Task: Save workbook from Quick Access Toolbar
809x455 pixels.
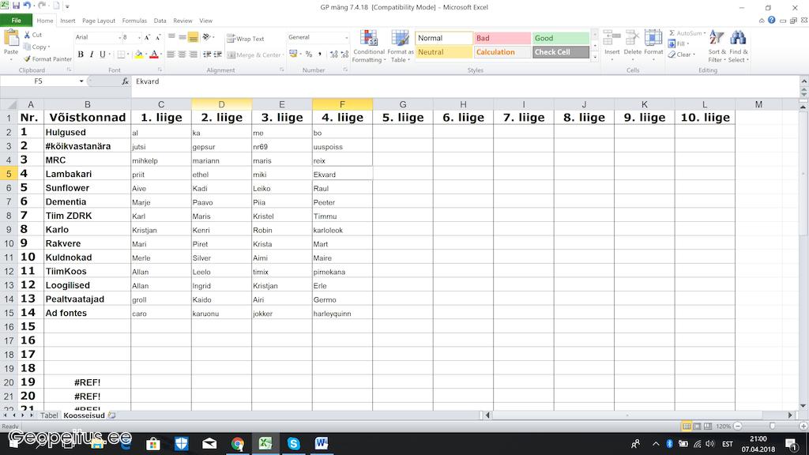Action: [x=16, y=6]
